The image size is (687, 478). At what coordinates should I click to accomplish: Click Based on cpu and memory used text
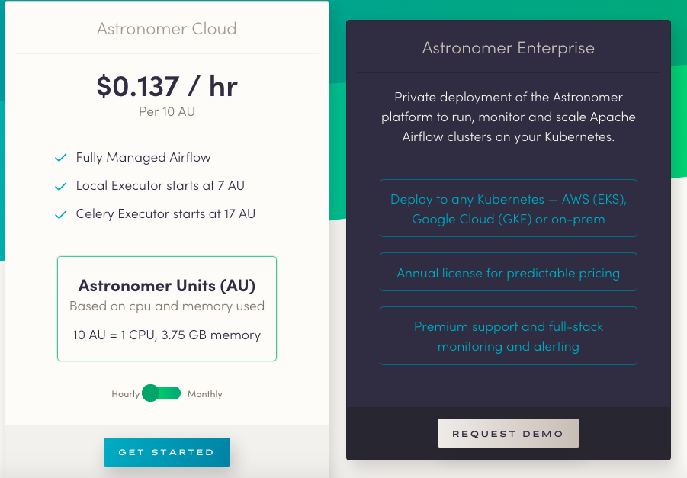click(x=167, y=306)
